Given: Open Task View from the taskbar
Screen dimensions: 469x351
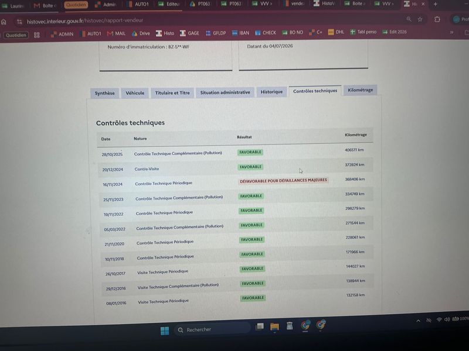Looking at the screenshot, I should (259, 327).
